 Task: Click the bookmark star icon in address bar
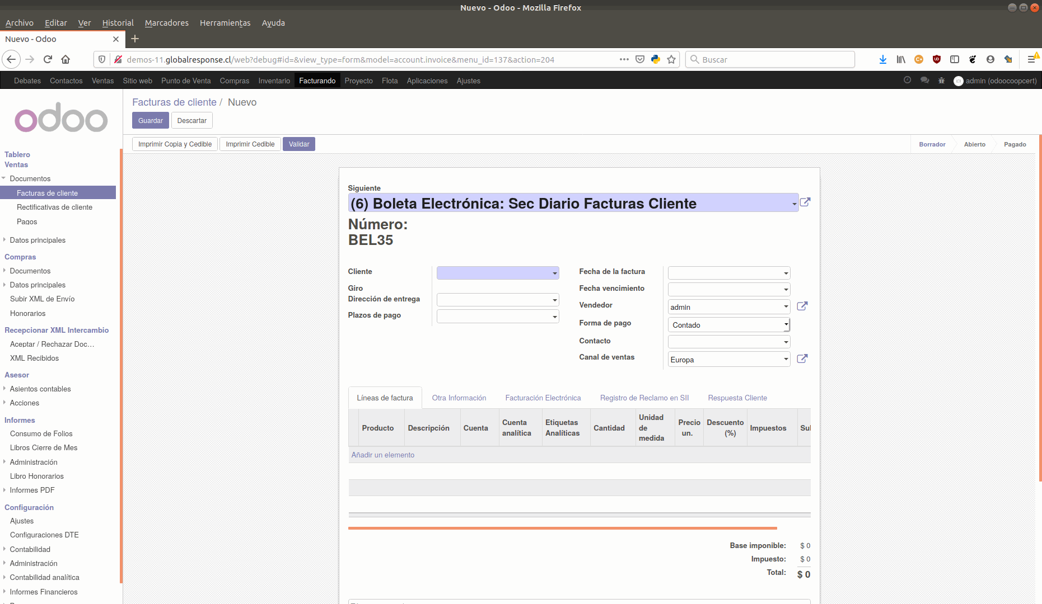point(671,59)
